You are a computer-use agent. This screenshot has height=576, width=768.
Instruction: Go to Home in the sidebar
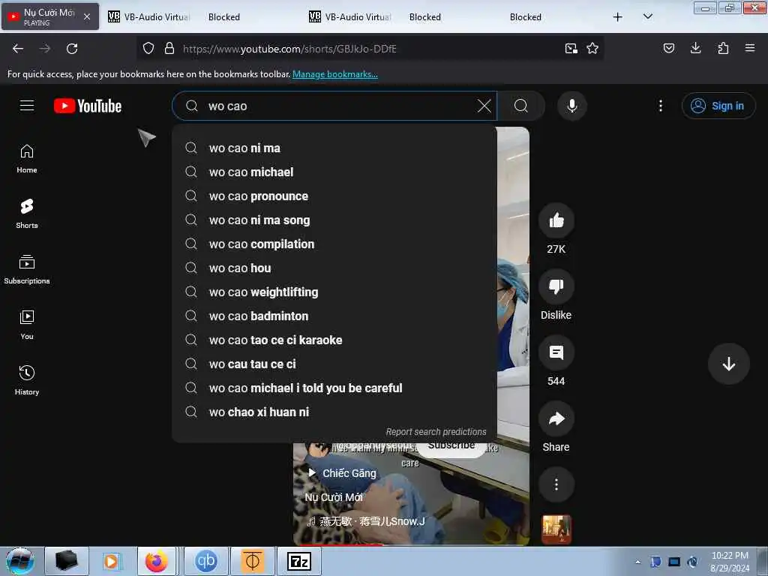pyautogui.click(x=27, y=159)
